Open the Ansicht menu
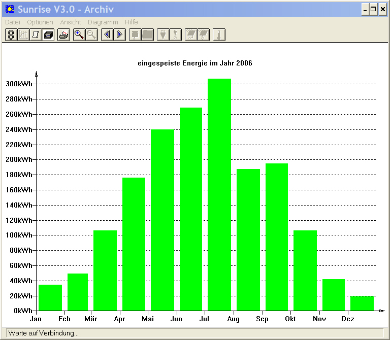This screenshot has height=340, width=391. [71, 22]
